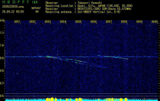The width and height of the screenshot is (160, 101).
Task: Click the 0.7 kHz axis label
Action: (2, 83)
